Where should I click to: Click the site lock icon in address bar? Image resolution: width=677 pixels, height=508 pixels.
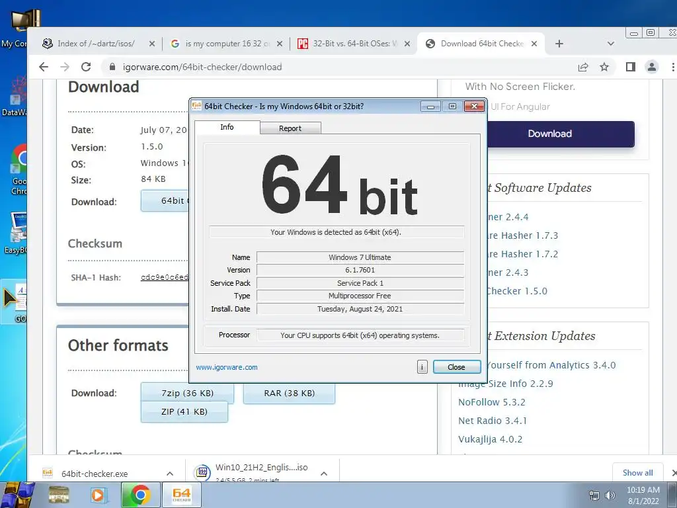[112, 67]
